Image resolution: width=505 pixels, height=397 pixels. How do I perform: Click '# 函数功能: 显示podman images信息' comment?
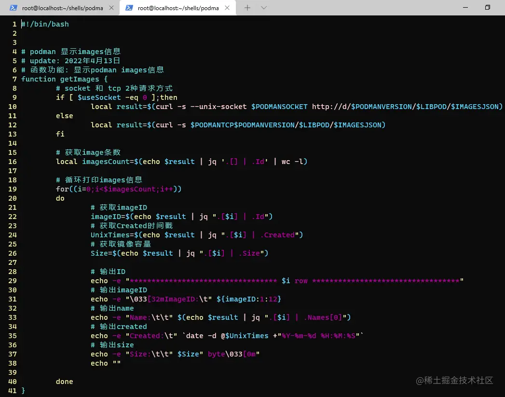93,70
